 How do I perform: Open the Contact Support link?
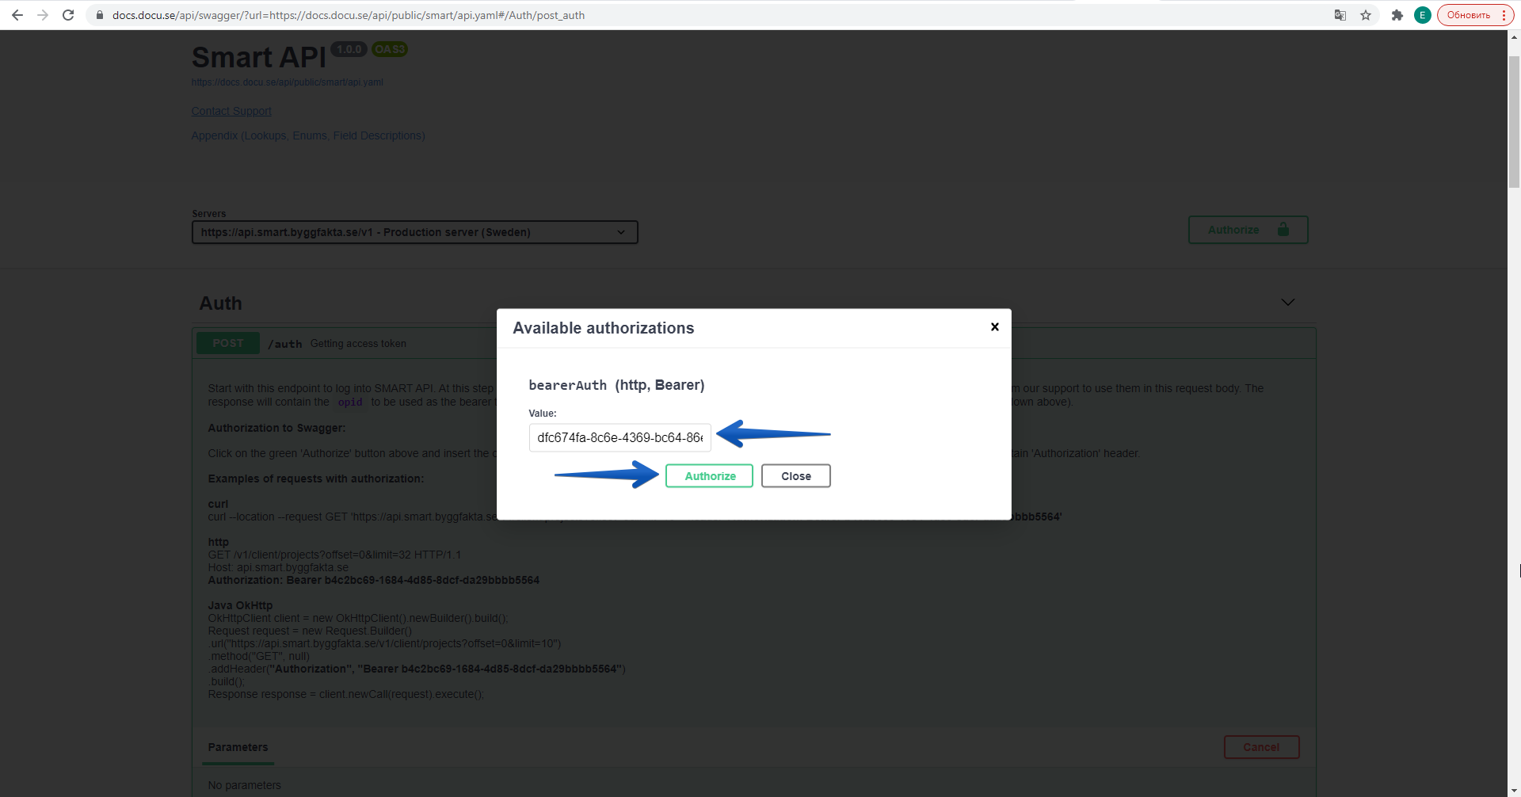click(x=231, y=111)
